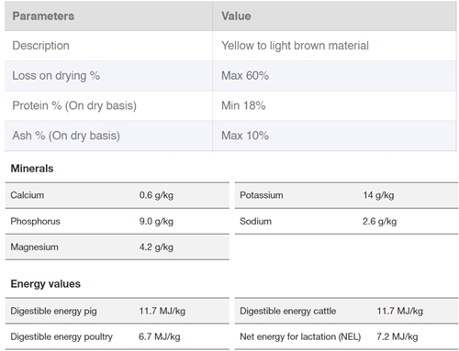Click the Minerals section heading

point(32,169)
